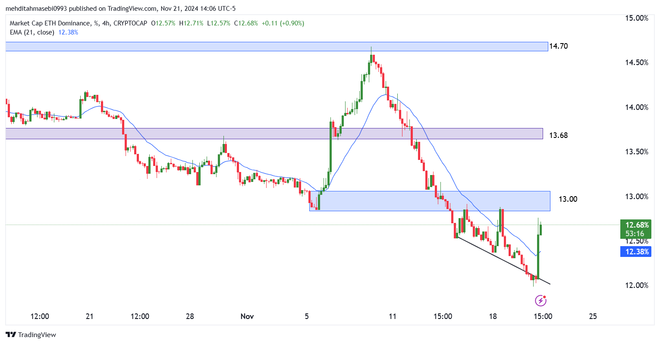Click the high value H12.71% in header

coord(191,23)
